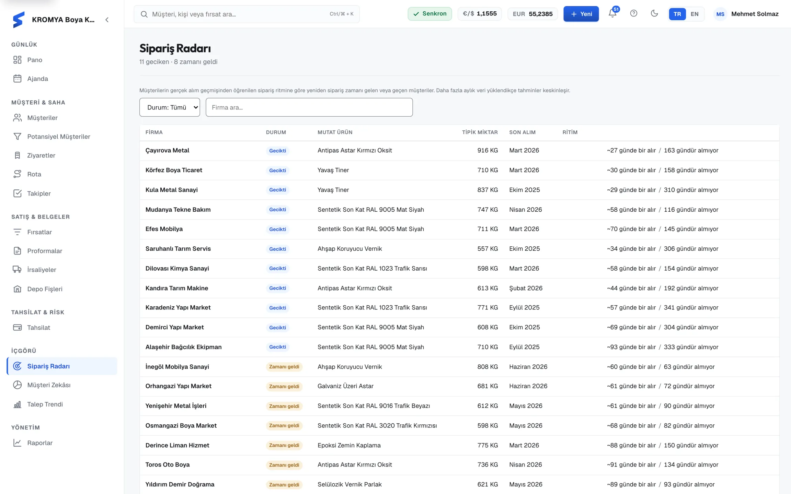
Task: Click Şubat 2026 last purchase cell
Action: point(526,288)
